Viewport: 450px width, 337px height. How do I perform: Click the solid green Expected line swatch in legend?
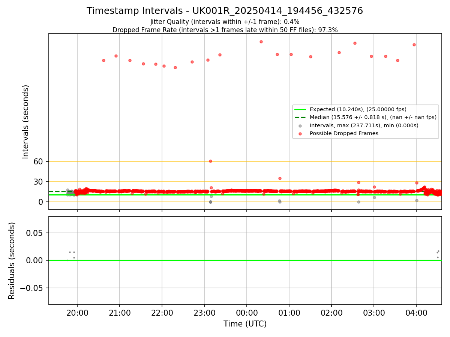tap(300, 109)
